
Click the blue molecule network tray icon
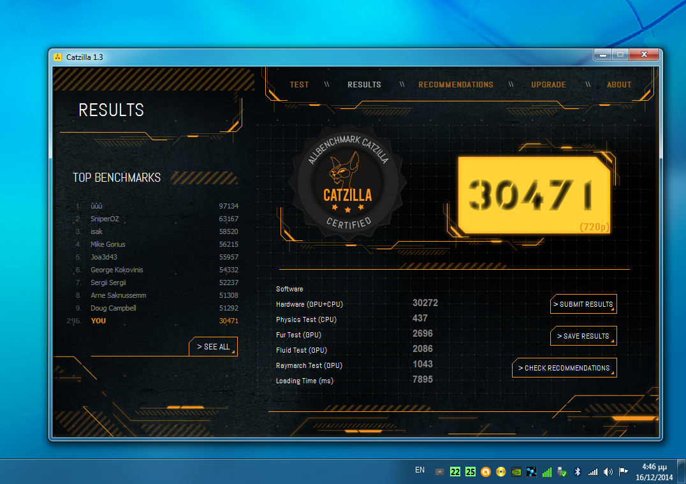(532, 472)
